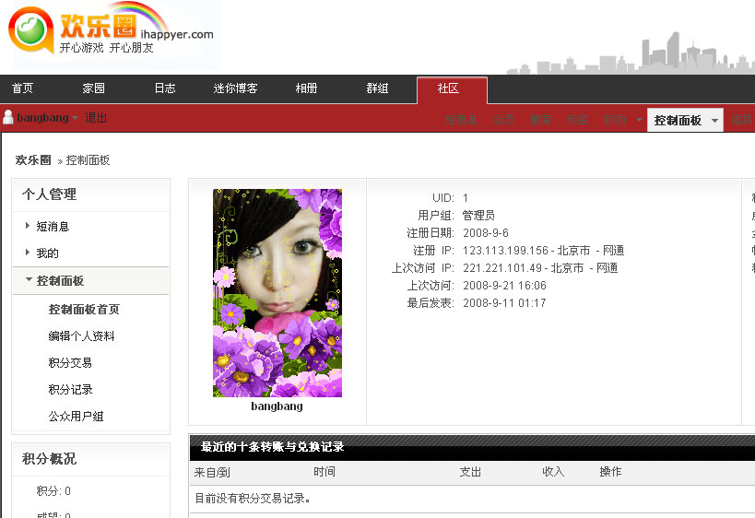This screenshot has height=518, width=755.
Task: Click the registration date 2008-9-6
Action: [x=486, y=233]
